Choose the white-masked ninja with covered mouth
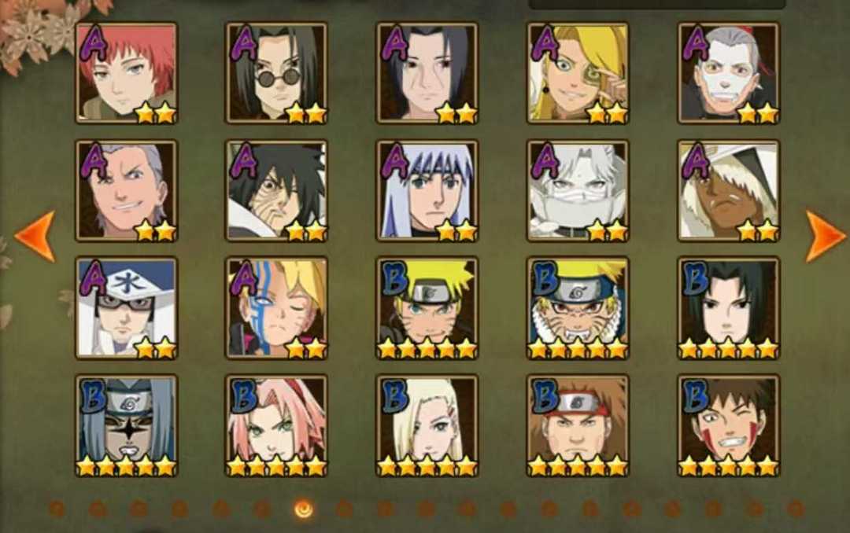Screen dimensions: 850x533 pyautogui.click(x=578, y=191)
